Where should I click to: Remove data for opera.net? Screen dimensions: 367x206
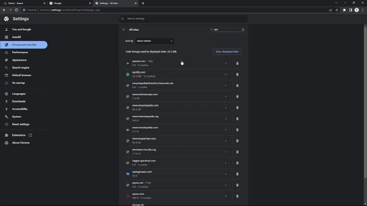(x=237, y=185)
